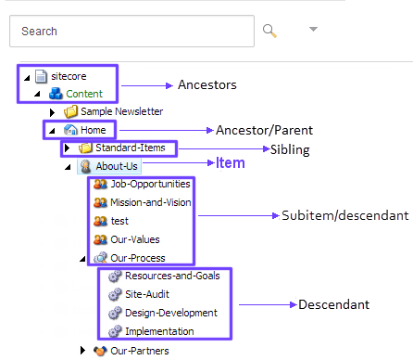Select the About-Us tree item
413x360 pixels.
pos(117,166)
